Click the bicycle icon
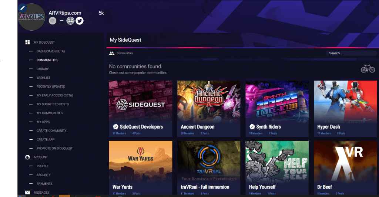 pyautogui.click(x=368, y=69)
